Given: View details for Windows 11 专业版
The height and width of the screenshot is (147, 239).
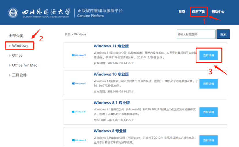Looking at the screenshot, I should click(208, 55).
